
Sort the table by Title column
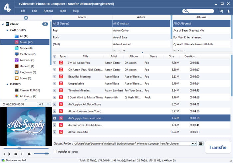click(86, 56)
